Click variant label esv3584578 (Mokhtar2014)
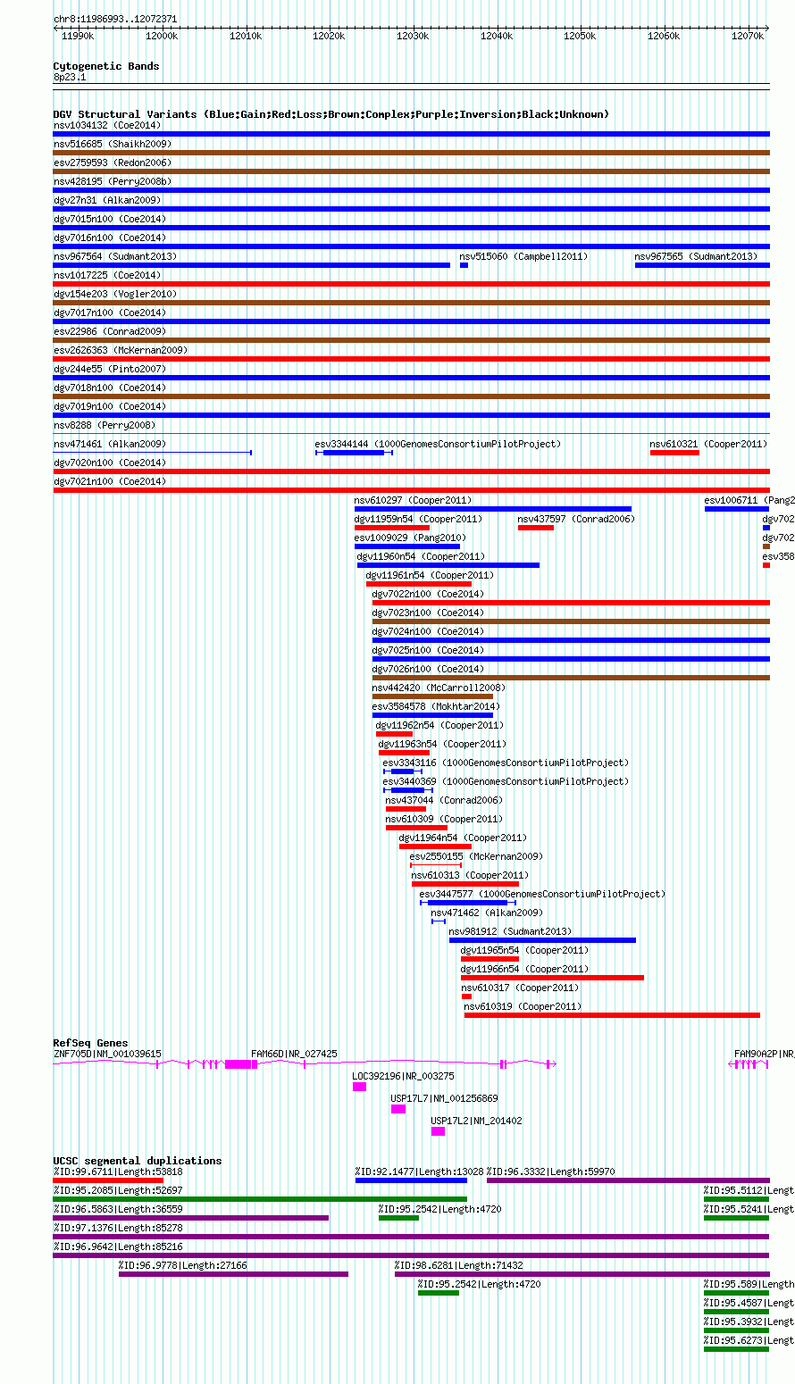Viewport: 795px width, 1384px height. click(436, 706)
